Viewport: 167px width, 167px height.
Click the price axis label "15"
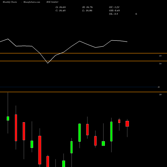160,56
